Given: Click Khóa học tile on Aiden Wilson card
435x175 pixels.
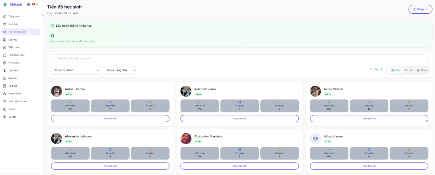Looking at the screenshot, I should (x=409, y=106).
